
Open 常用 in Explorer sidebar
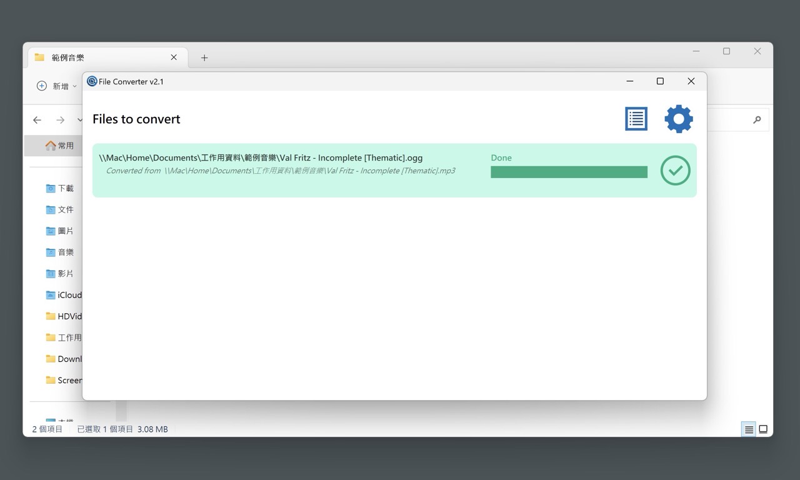[x=59, y=146]
